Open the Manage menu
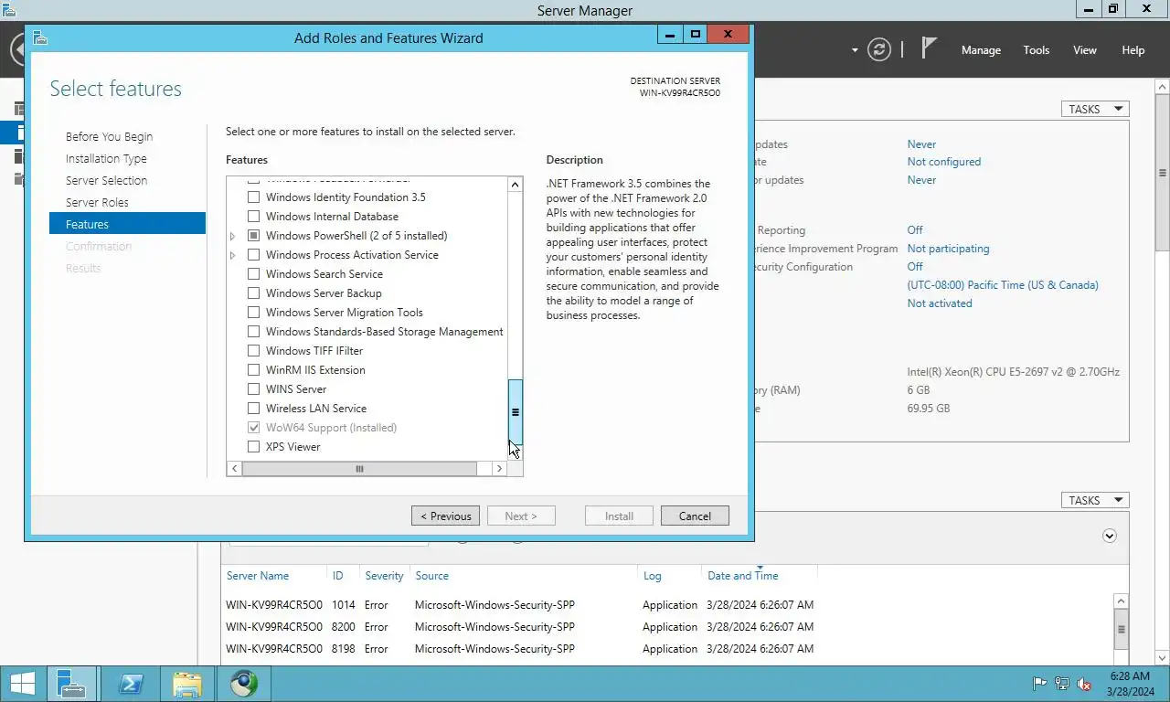The width and height of the screenshot is (1170, 702). (x=981, y=50)
